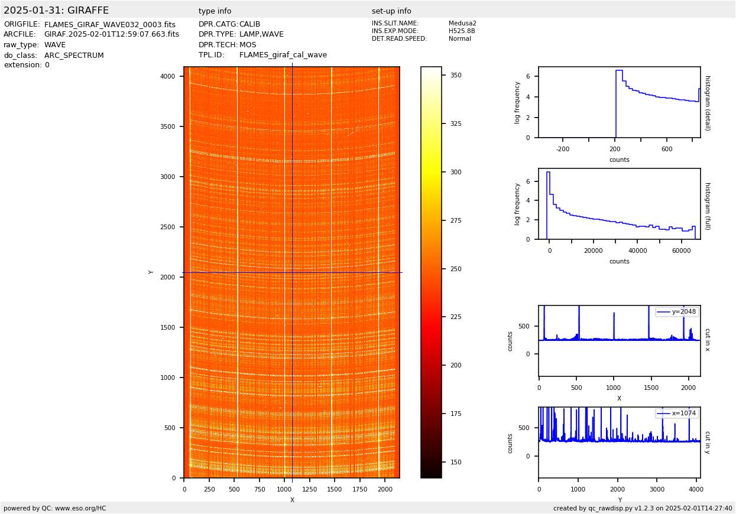The height and width of the screenshot is (514, 736).
Task: Click the 'cut in y' plot
Action: click(619, 443)
